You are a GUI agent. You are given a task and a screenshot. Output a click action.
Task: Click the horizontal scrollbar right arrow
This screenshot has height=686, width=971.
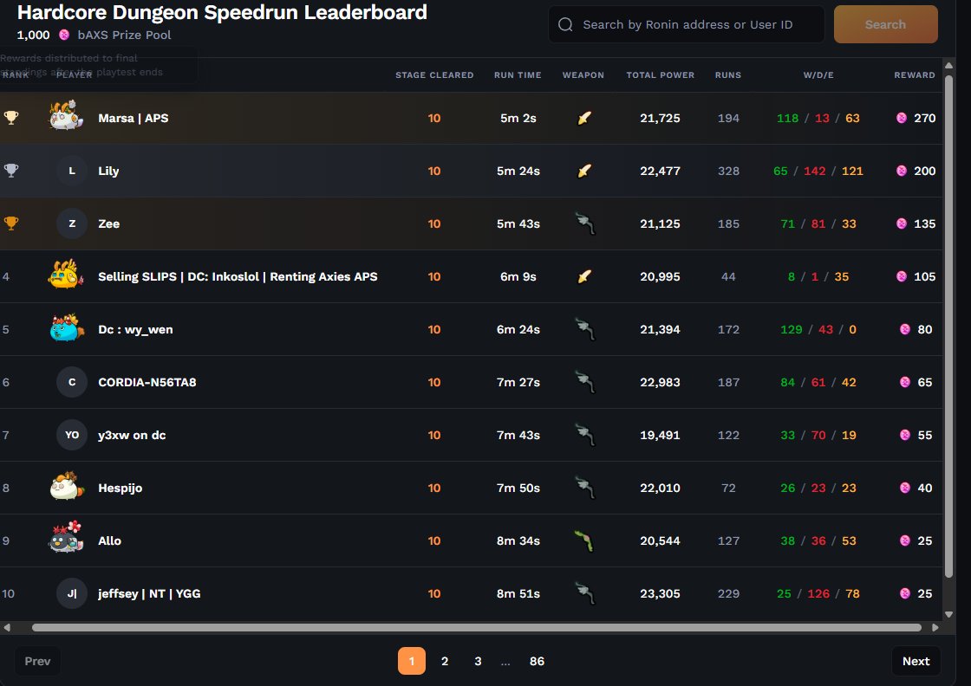935,627
